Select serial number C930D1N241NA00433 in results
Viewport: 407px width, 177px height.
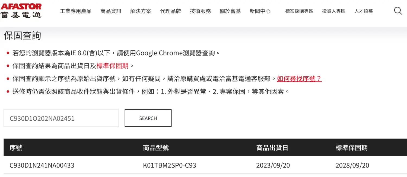(42, 165)
